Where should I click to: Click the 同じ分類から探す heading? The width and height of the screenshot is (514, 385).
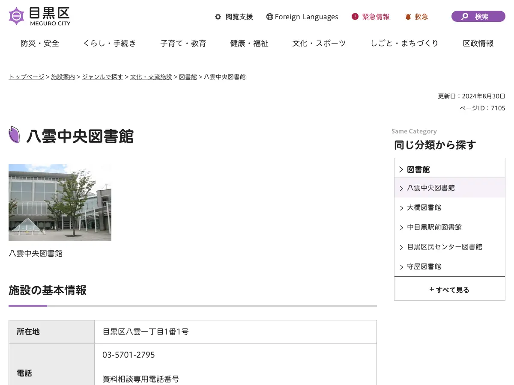coord(435,145)
